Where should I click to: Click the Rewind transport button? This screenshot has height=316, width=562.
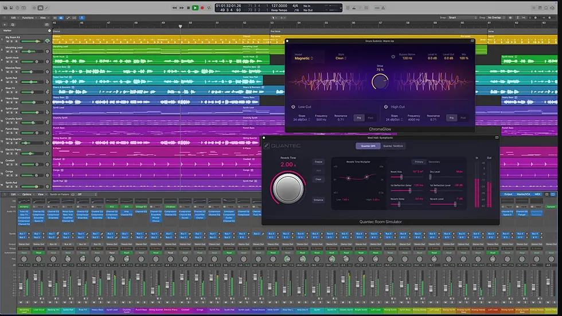click(174, 8)
